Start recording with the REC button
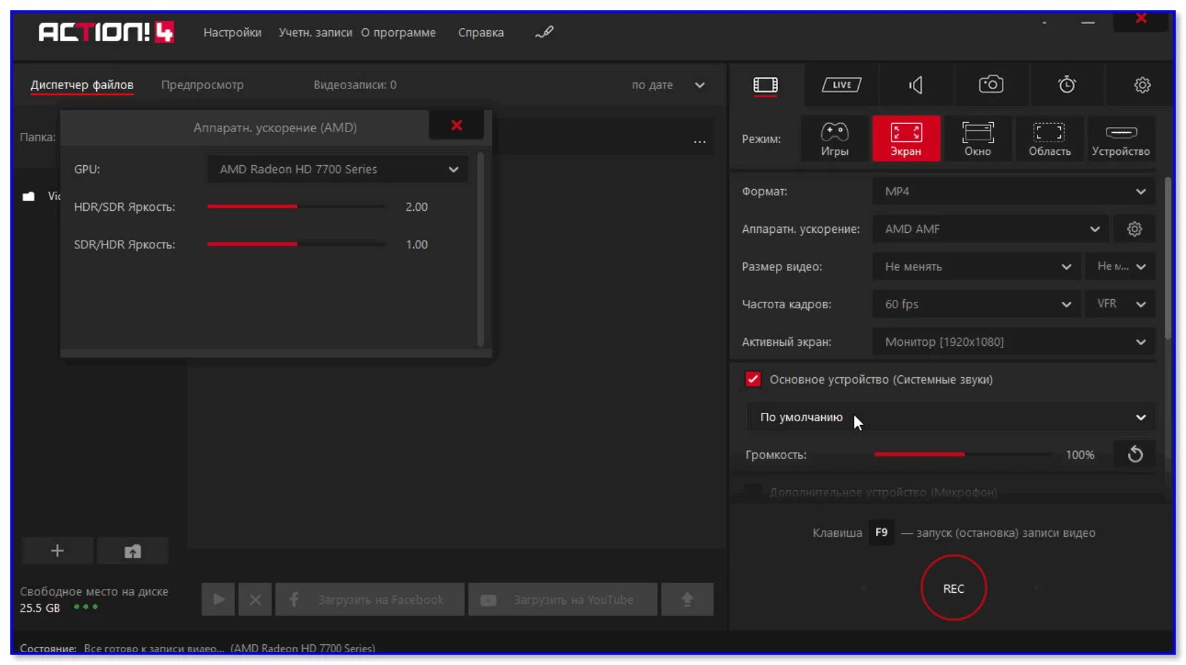Screen dimensions: 1186x665 coord(954,588)
